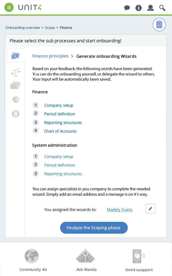Open the clipboard checklist icon

click(x=159, y=25)
